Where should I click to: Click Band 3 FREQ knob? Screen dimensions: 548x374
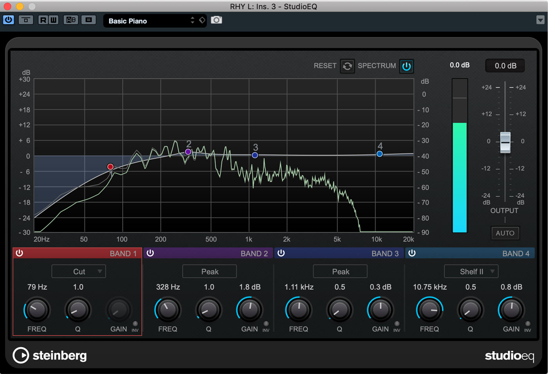coord(299,310)
